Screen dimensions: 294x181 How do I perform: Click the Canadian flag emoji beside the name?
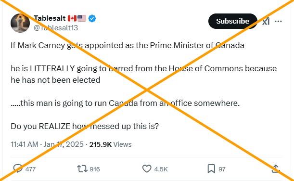pos(72,18)
